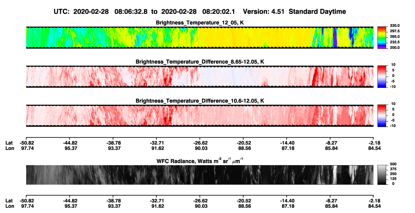Click the Lat label above the WFC Radiance title
The image size is (415, 213).
(x=9, y=143)
